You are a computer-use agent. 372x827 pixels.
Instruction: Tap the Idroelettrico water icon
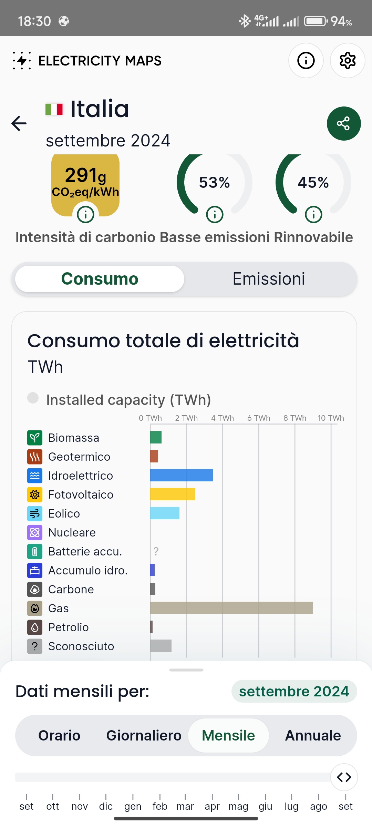[x=35, y=476]
